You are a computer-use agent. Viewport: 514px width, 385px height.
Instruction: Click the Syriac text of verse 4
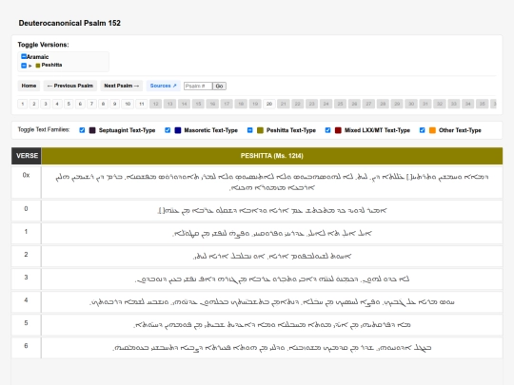pyautogui.click(x=271, y=302)
